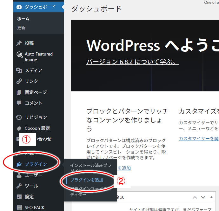The width and height of the screenshot is (219, 211).
Task: Click the pages icon beside 固定ページ
Action: click(x=19, y=92)
